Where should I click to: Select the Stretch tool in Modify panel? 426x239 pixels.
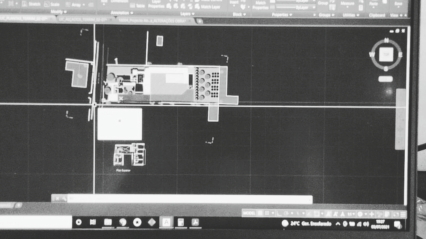coord(31,4)
